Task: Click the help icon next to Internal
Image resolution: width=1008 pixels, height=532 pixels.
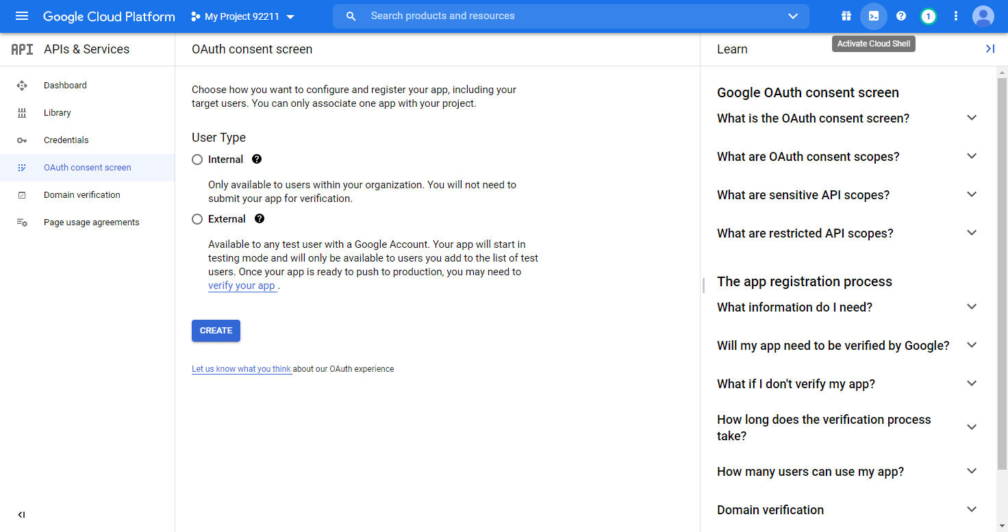Action: (257, 159)
